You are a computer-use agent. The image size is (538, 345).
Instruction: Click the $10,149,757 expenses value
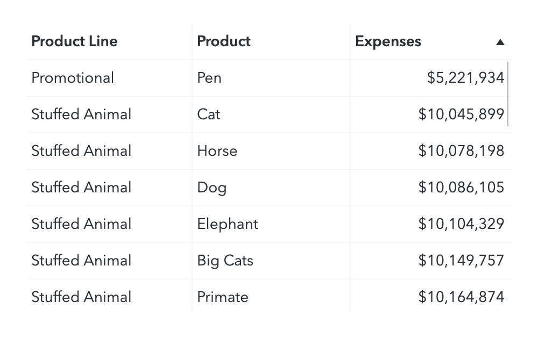461,261
